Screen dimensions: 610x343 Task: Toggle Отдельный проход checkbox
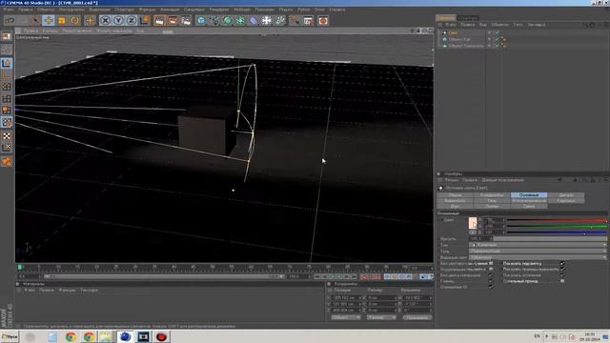[562, 281]
